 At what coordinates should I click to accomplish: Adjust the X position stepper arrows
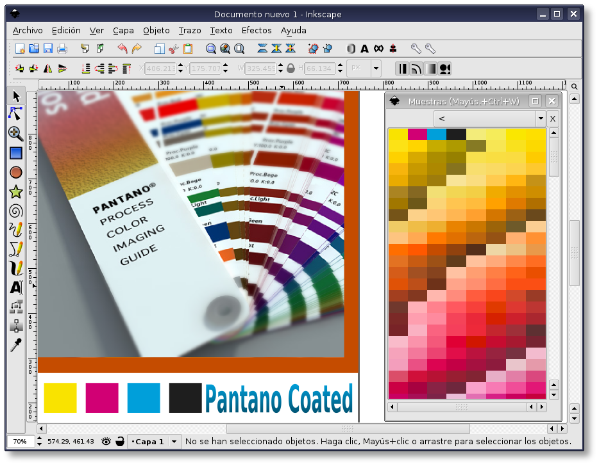(x=180, y=68)
